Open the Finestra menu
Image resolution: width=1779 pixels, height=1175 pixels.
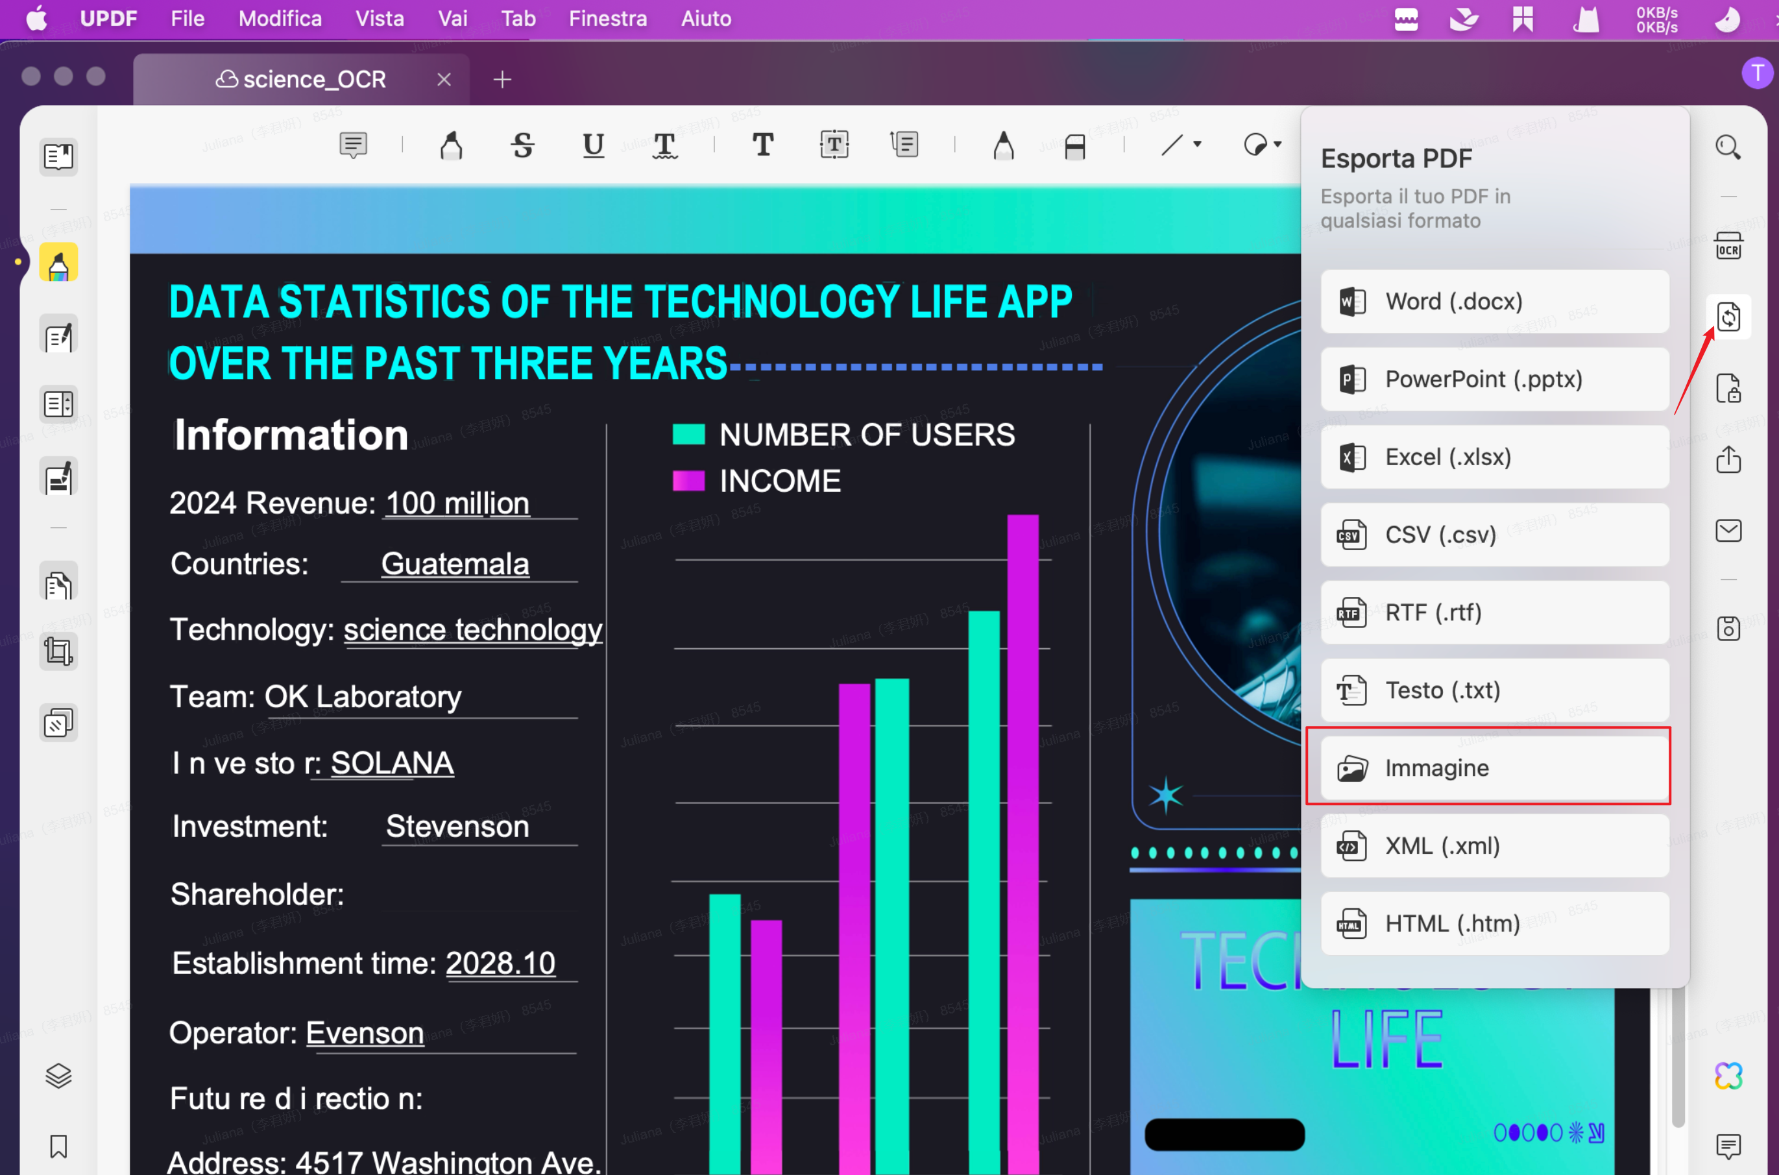coord(608,18)
